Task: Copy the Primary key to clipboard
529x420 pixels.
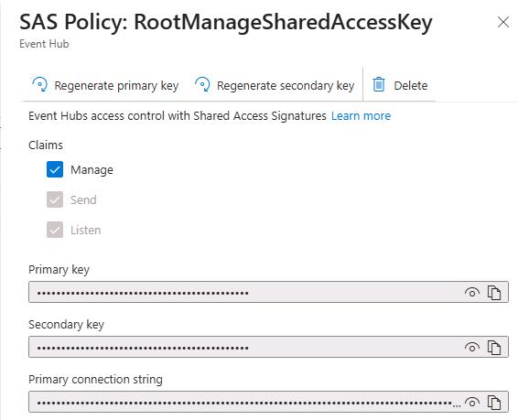Action: click(494, 293)
